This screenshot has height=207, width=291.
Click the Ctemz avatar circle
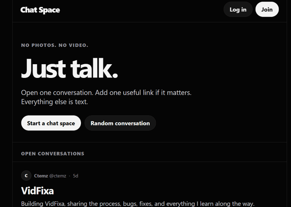(x=26, y=176)
